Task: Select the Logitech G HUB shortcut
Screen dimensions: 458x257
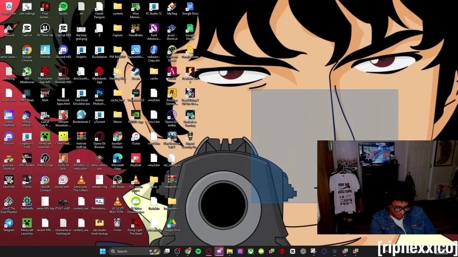Action: [27, 141]
